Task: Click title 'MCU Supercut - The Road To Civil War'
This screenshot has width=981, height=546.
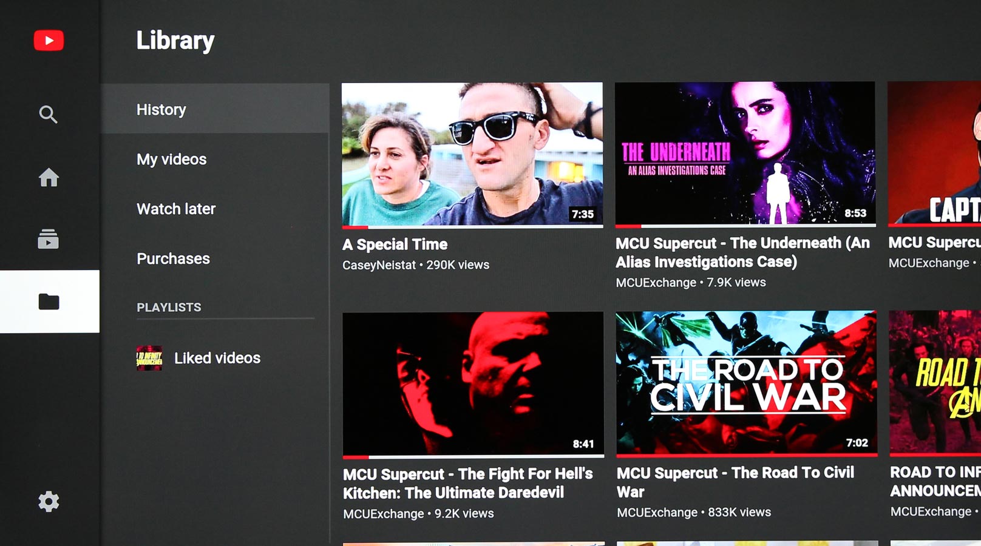Action: coord(736,482)
